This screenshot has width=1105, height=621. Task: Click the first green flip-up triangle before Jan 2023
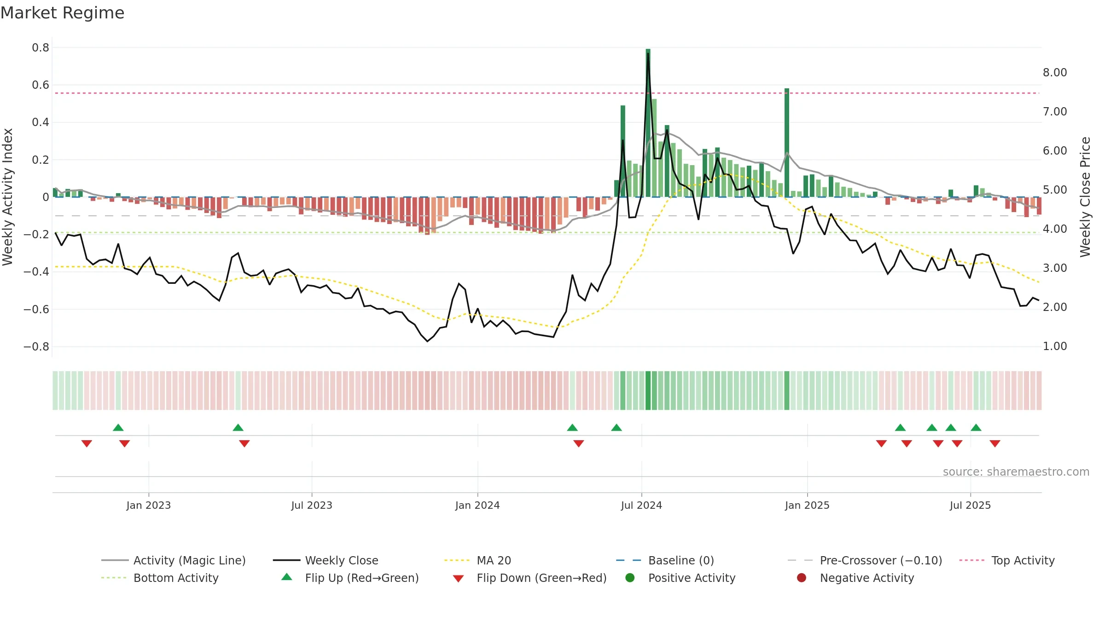(x=118, y=427)
